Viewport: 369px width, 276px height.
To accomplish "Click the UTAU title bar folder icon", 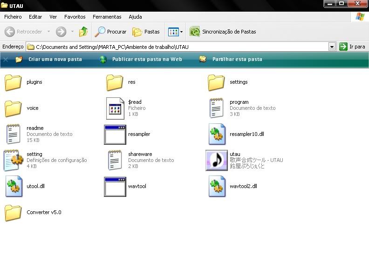I will coord(4,5).
